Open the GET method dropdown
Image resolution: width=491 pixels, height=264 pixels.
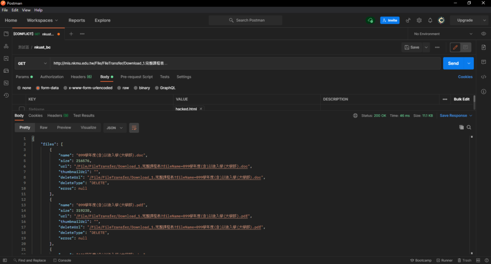point(33,63)
